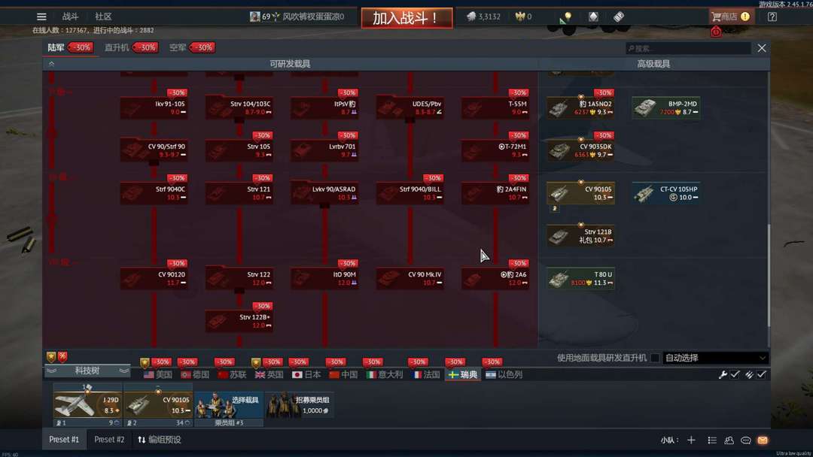This screenshot has width=813, height=457.
Task: Click the red percent discount icon
Action: click(62, 356)
